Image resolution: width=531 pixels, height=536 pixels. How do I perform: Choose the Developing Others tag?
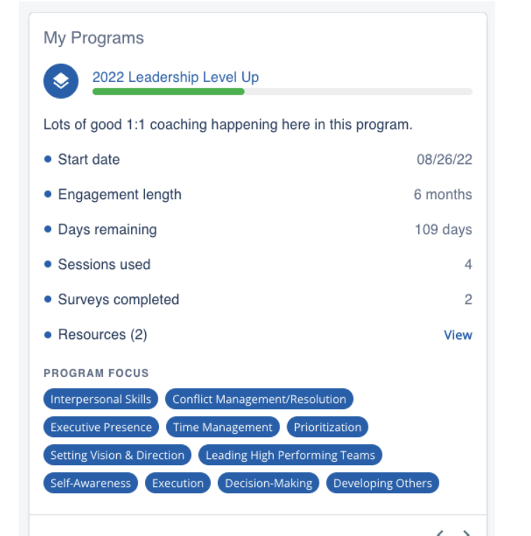click(382, 483)
